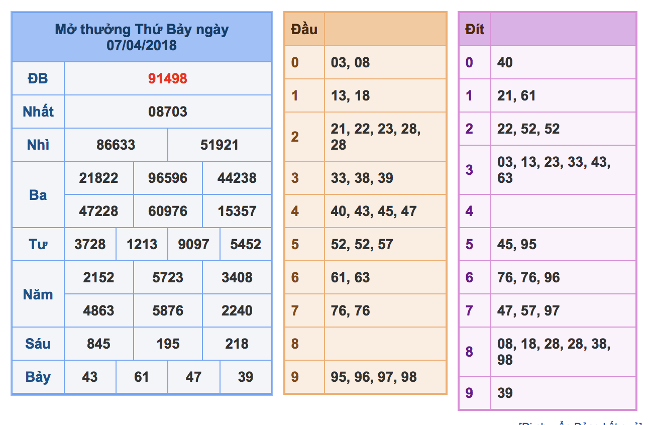Click fourth prize number 9097
This screenshot has width=649, height=425.
[x=193, y=244]
